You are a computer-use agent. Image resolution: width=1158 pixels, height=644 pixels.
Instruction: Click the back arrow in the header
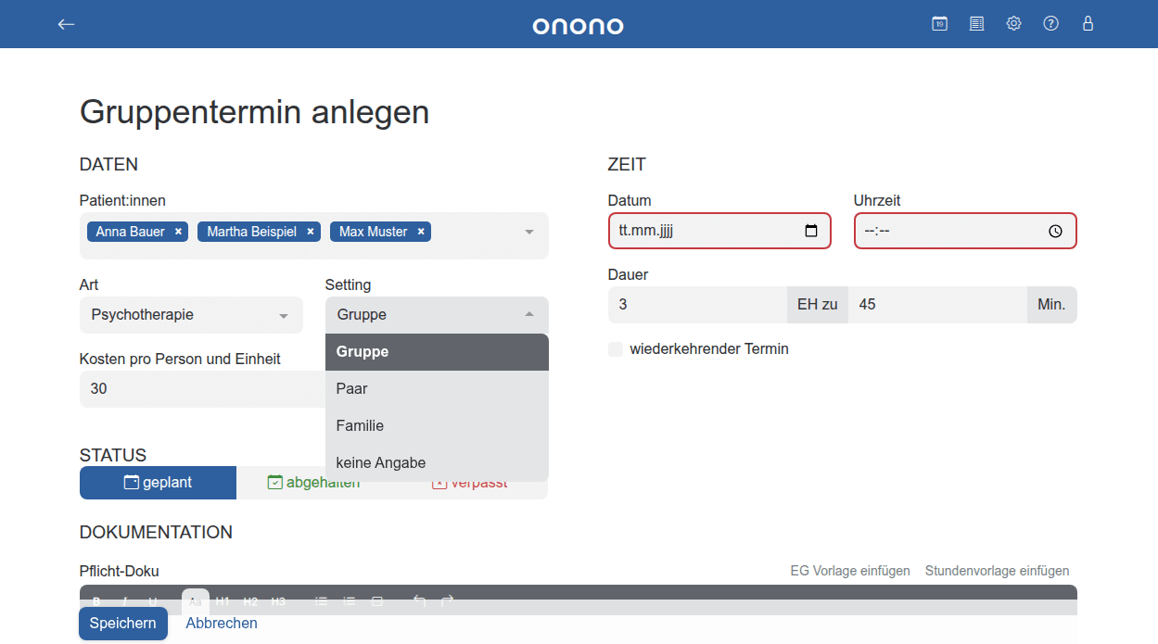click(66, 24)
